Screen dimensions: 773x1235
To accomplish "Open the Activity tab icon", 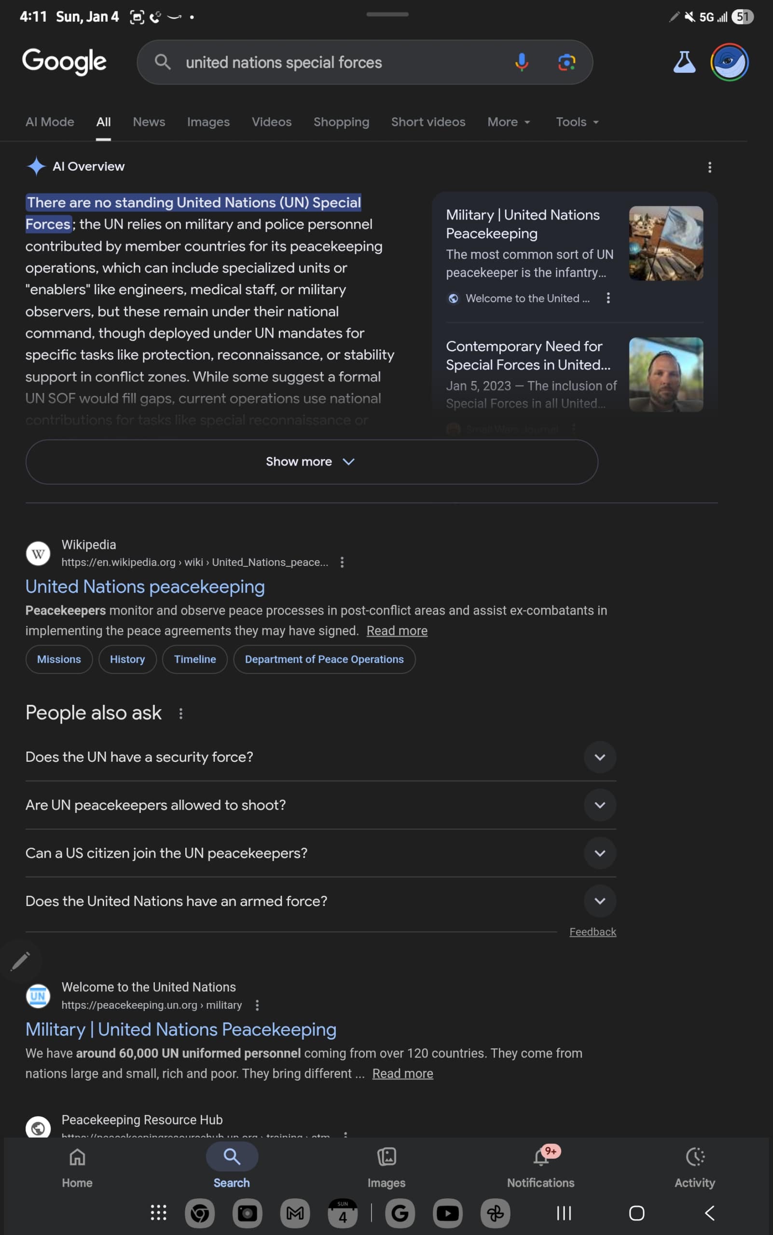I will (694, 1157).
